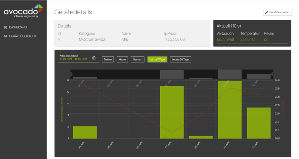Open the Dashboard menu item
Image resolution: width=299 pixels, height=159 pixels.
pos(18,27)
